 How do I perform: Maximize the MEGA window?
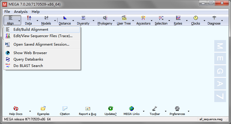click(211, 3)
